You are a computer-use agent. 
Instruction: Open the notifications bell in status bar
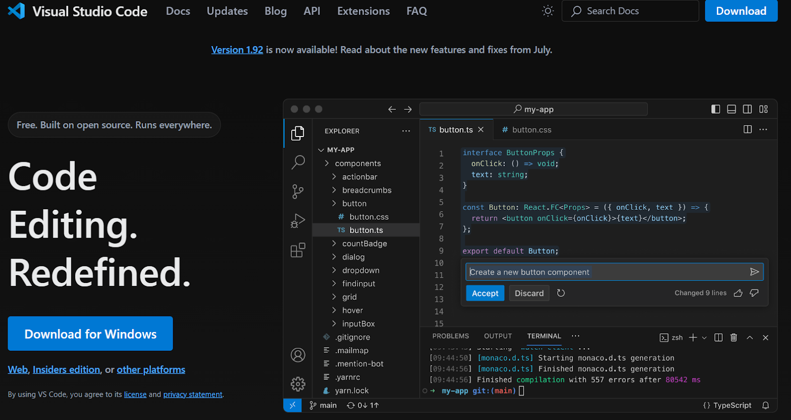(x=765, y=405)
